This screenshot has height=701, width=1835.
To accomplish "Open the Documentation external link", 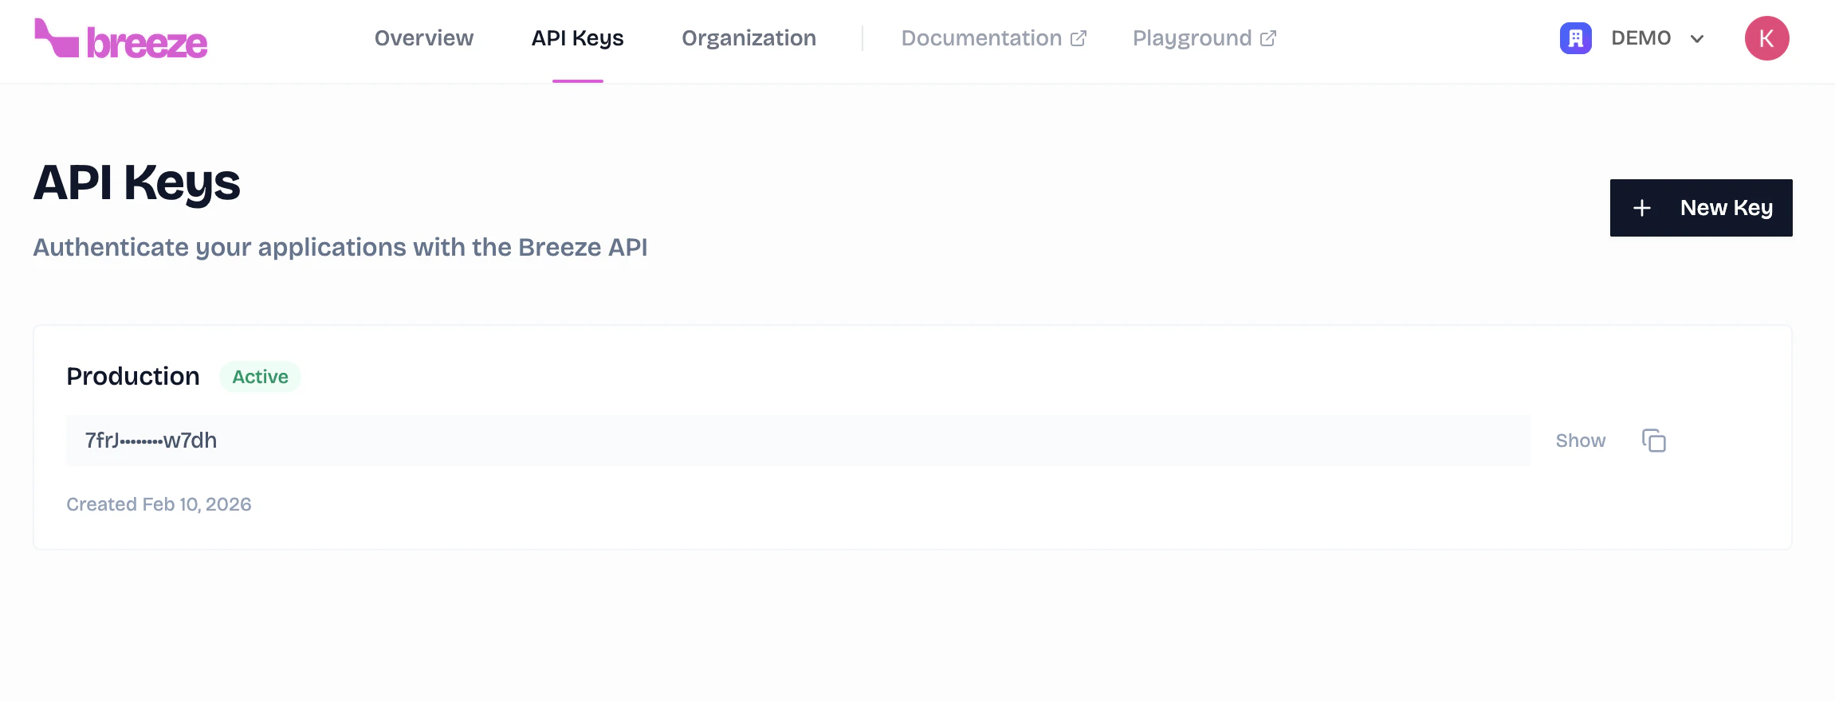I will click(x=994, y=38).
